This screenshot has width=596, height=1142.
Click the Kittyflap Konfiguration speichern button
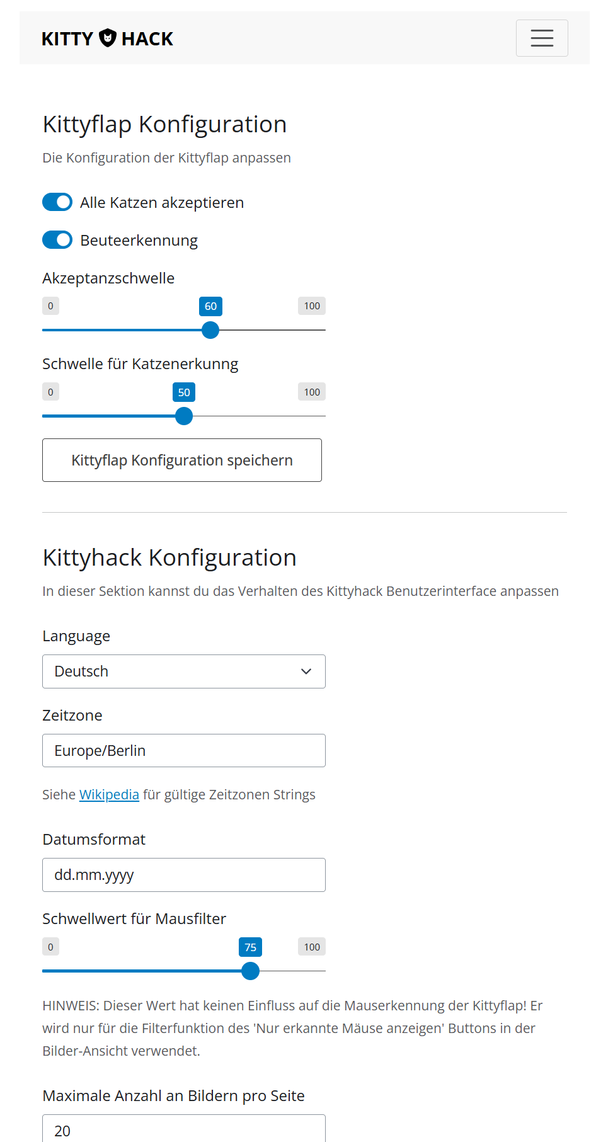click(x=182, y=460)
